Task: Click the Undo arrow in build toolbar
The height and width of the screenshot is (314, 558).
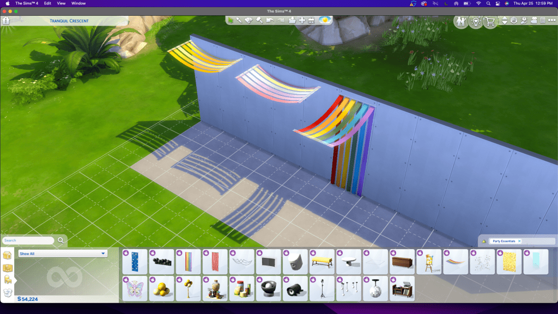Action: point(271,21)
